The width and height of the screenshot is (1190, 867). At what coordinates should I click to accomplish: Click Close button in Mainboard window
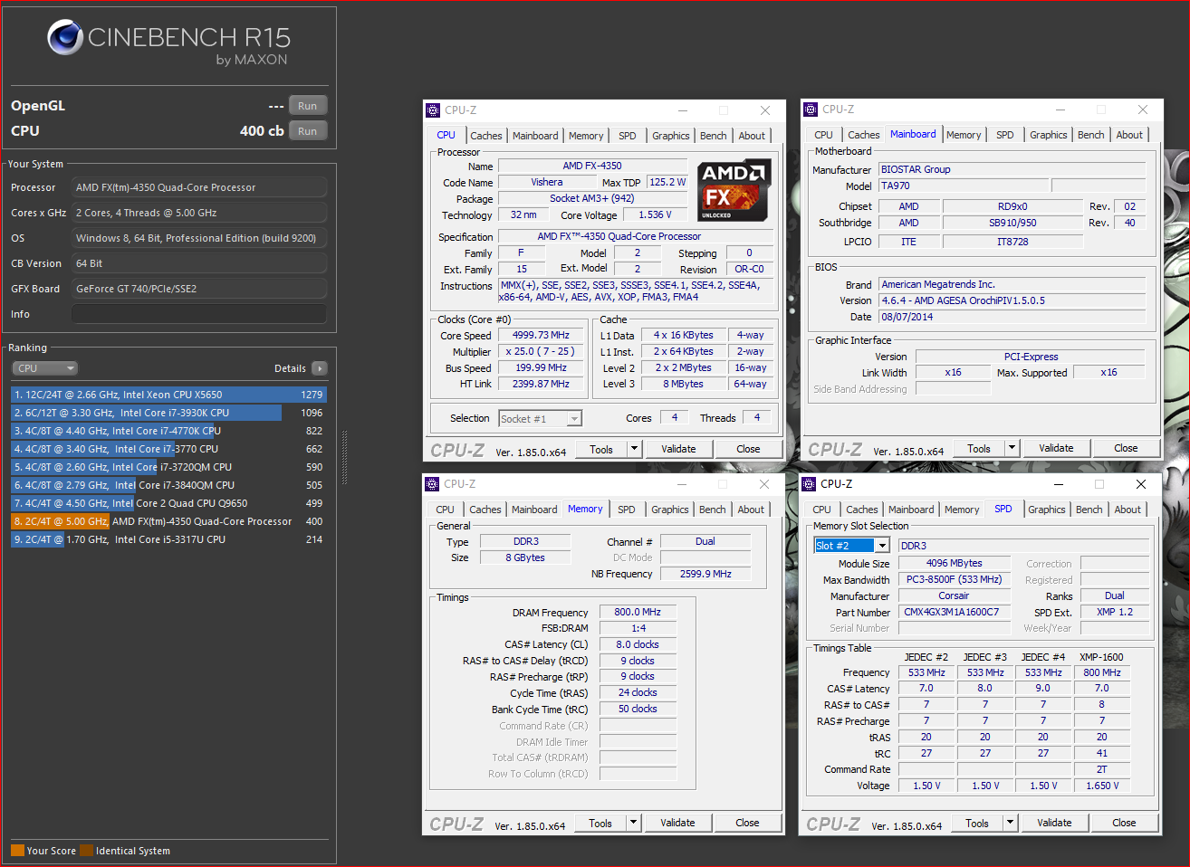pos(1126,448)
